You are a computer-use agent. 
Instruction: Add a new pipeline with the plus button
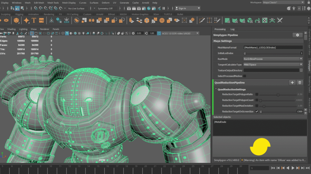tap(292, 82)
